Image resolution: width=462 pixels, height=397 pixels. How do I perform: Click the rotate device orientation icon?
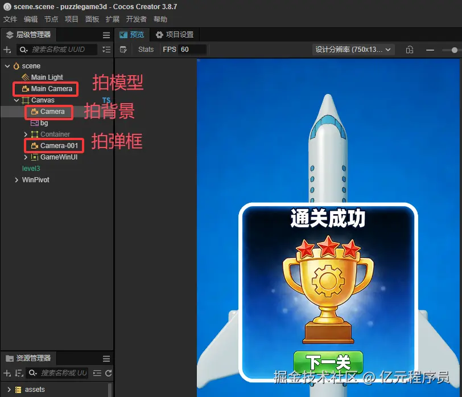coord(410,50)
